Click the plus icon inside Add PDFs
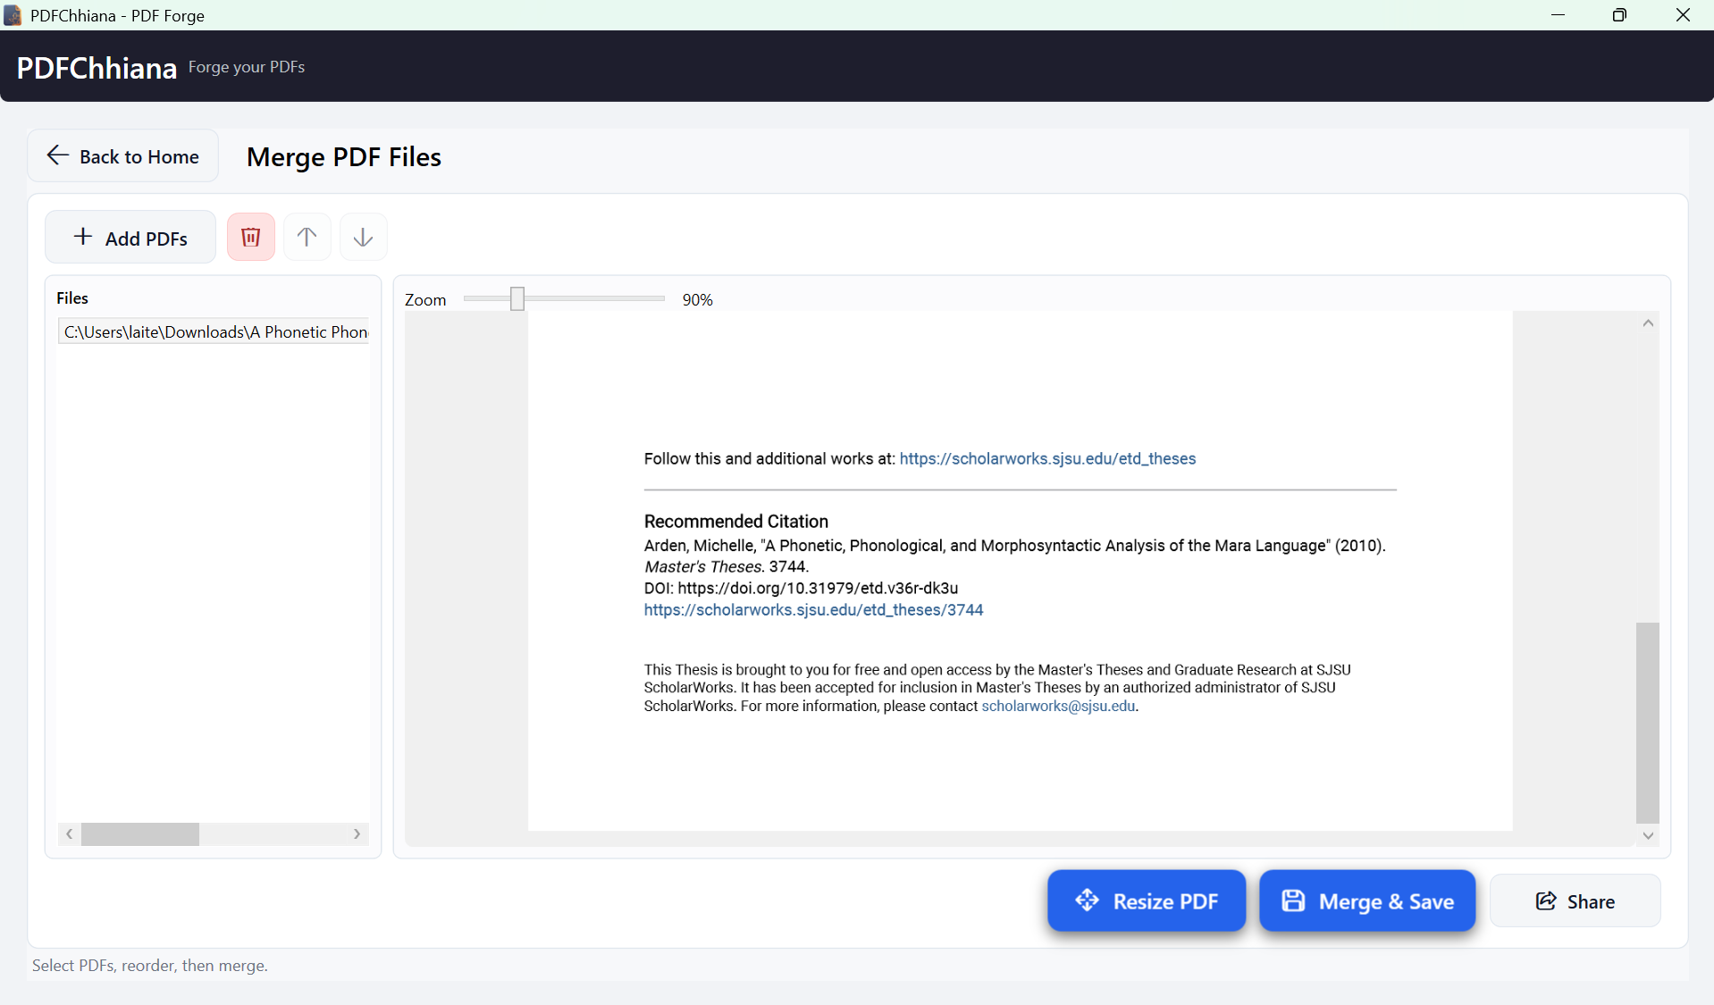Screen dimensions: 1714x1005 81,237
